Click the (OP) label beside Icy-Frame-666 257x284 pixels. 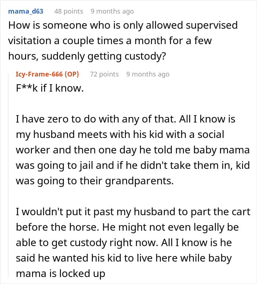pos(72,74)
